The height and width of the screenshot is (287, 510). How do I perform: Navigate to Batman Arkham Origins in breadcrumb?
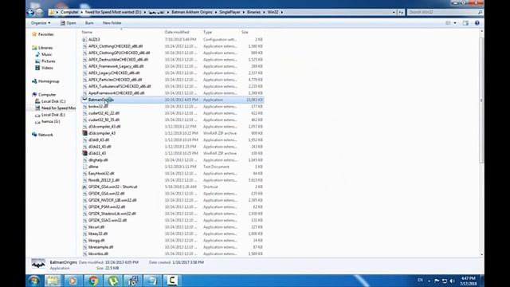tap(192, 12)
